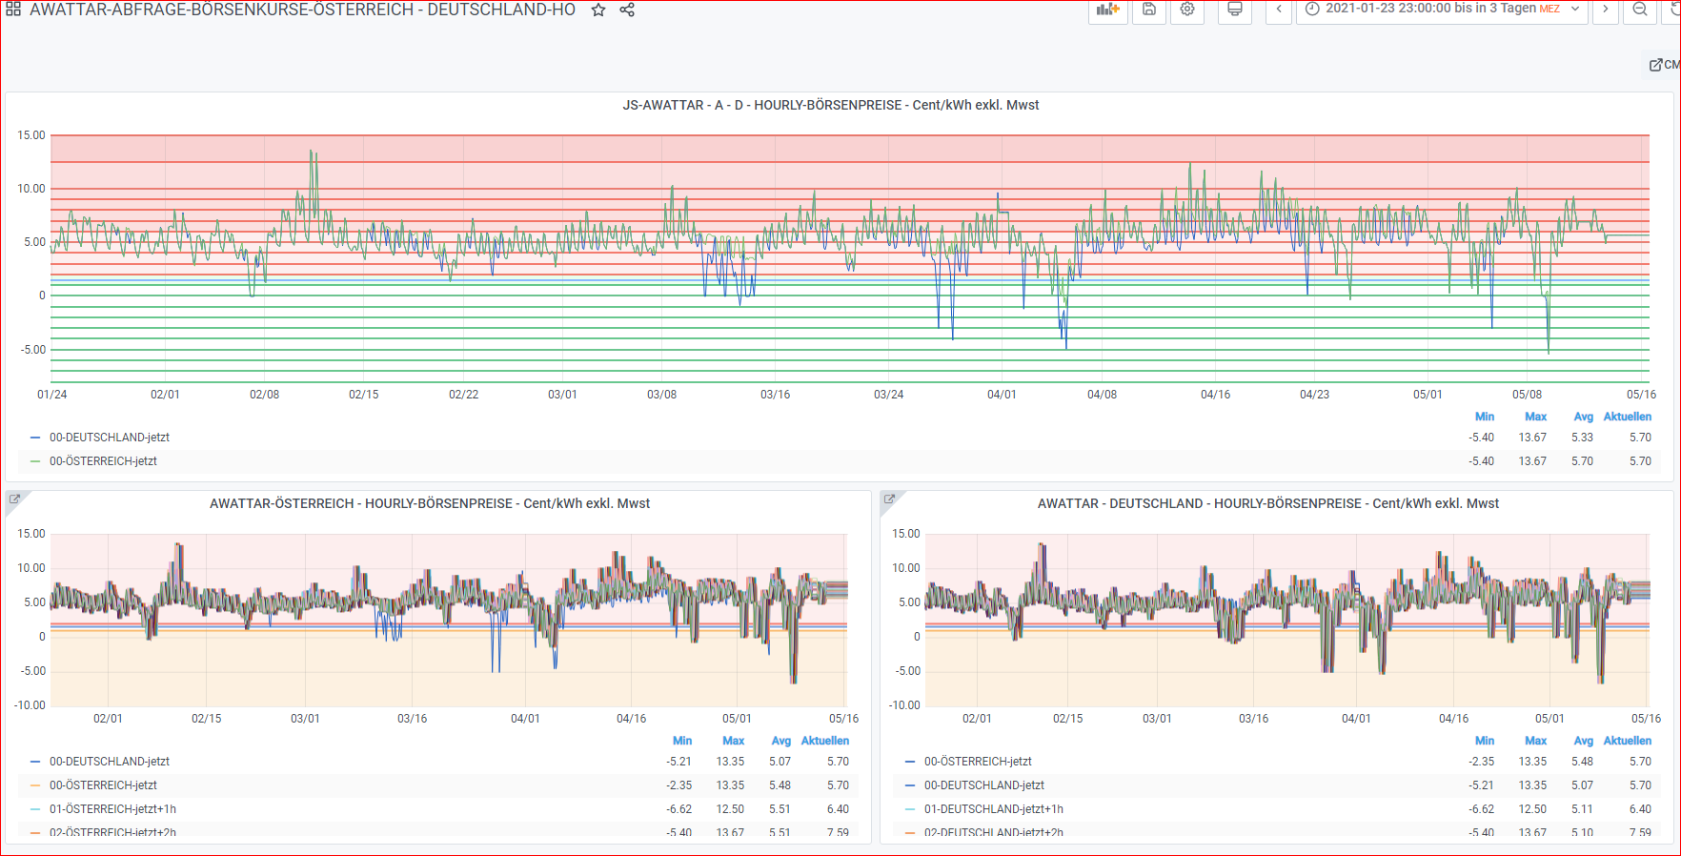Sort ÖSTERREICH panel legend by Min

pos(682,741)
